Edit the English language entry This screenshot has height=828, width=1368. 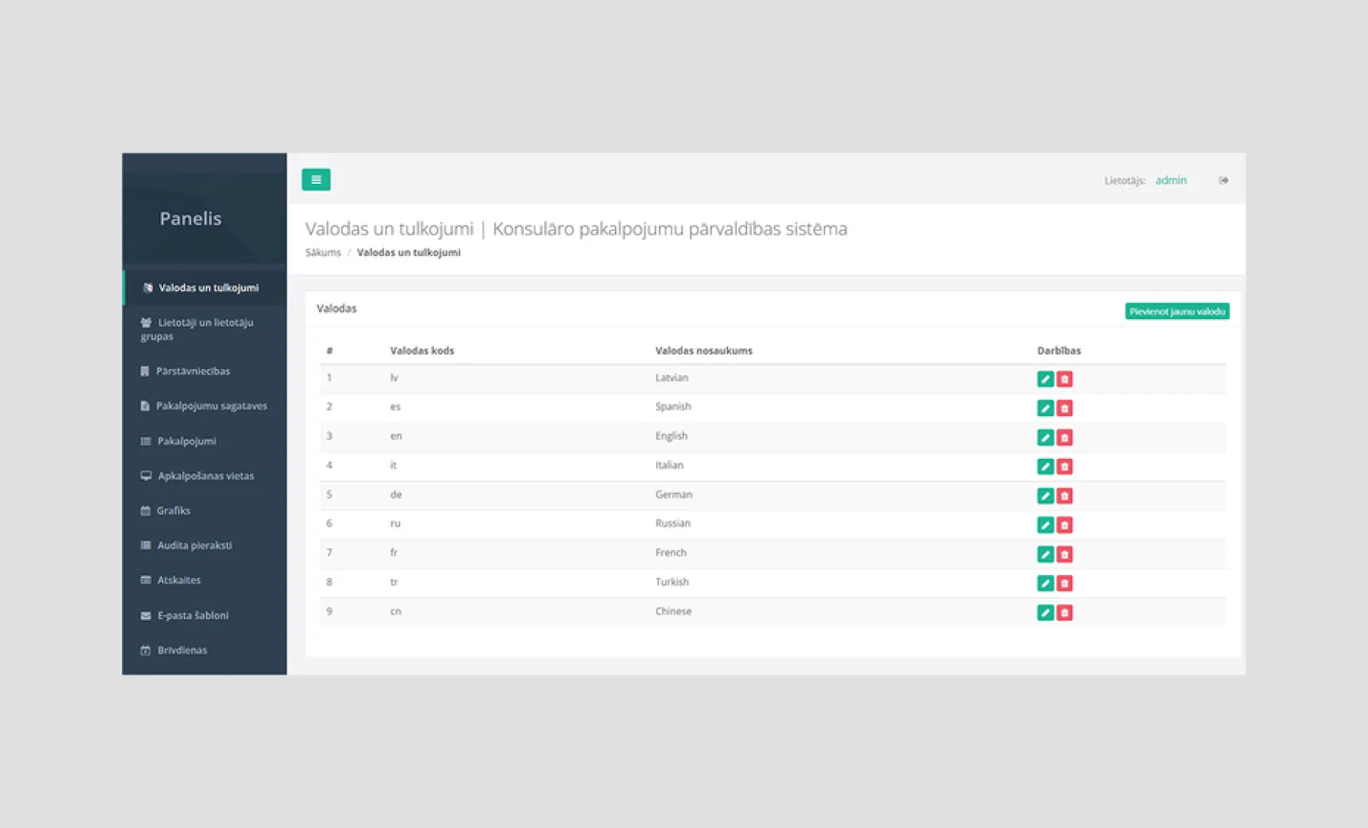[1045, 438]
